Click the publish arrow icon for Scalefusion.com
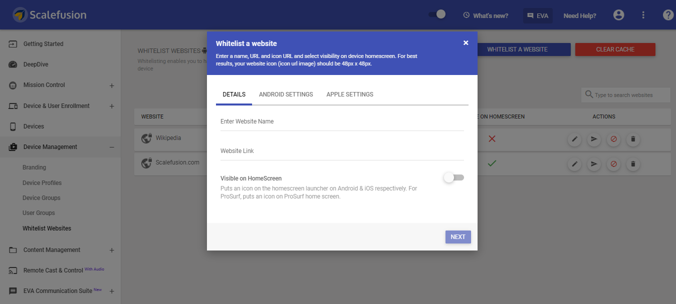 click(x=594, y=163)
